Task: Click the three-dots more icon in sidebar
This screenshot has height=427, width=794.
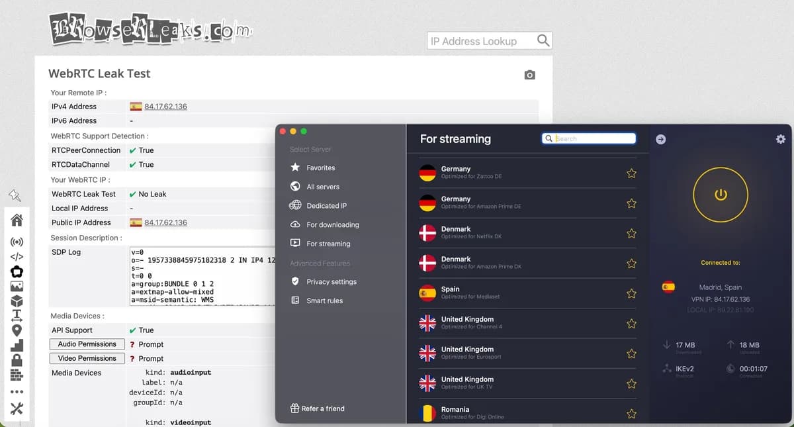Action: [x=17, y=392]
